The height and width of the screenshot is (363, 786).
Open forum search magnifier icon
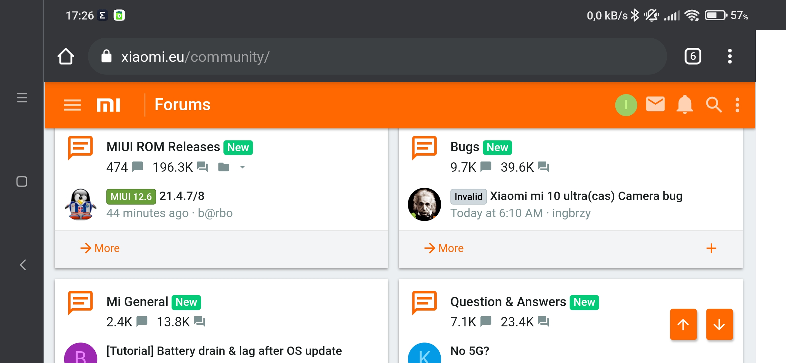click(714, 105)
